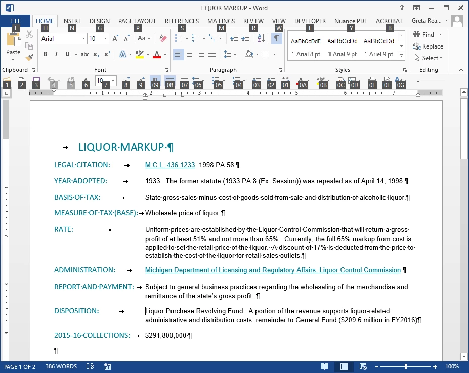Image resolution: width=469 pixels, height=373 pixels.
Task: Toggle Strikethrough formatting
Action: [85, 54]
